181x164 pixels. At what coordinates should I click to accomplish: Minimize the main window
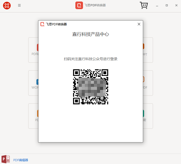coord(157,6)
